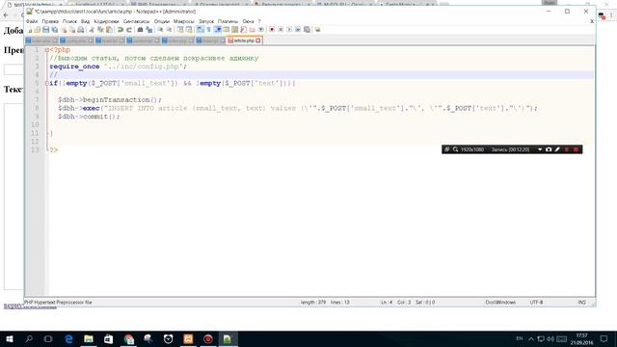Screen dimensions: 617x347
Task: Open Find with the binoculars icon
Action: (x=140, y=30)
